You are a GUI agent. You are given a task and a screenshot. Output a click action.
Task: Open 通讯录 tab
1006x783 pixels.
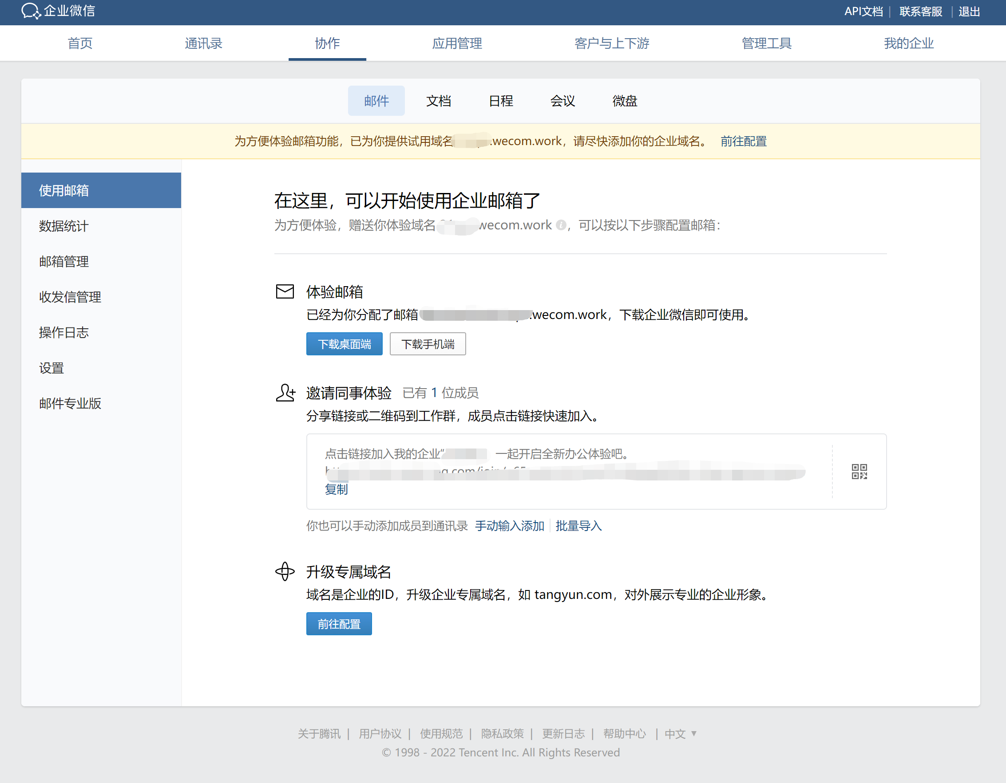[204, 43]
